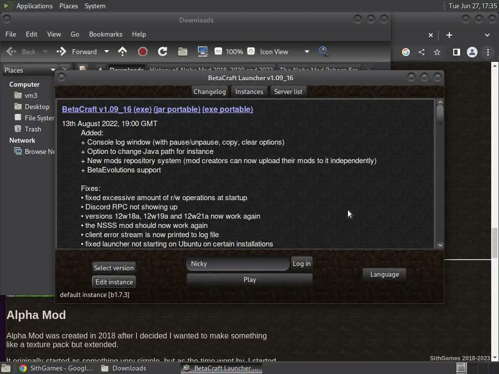Open the System menu in top panel
This screenshot has width=499, height=374.
pyautogui.click(x=95, y=6)
